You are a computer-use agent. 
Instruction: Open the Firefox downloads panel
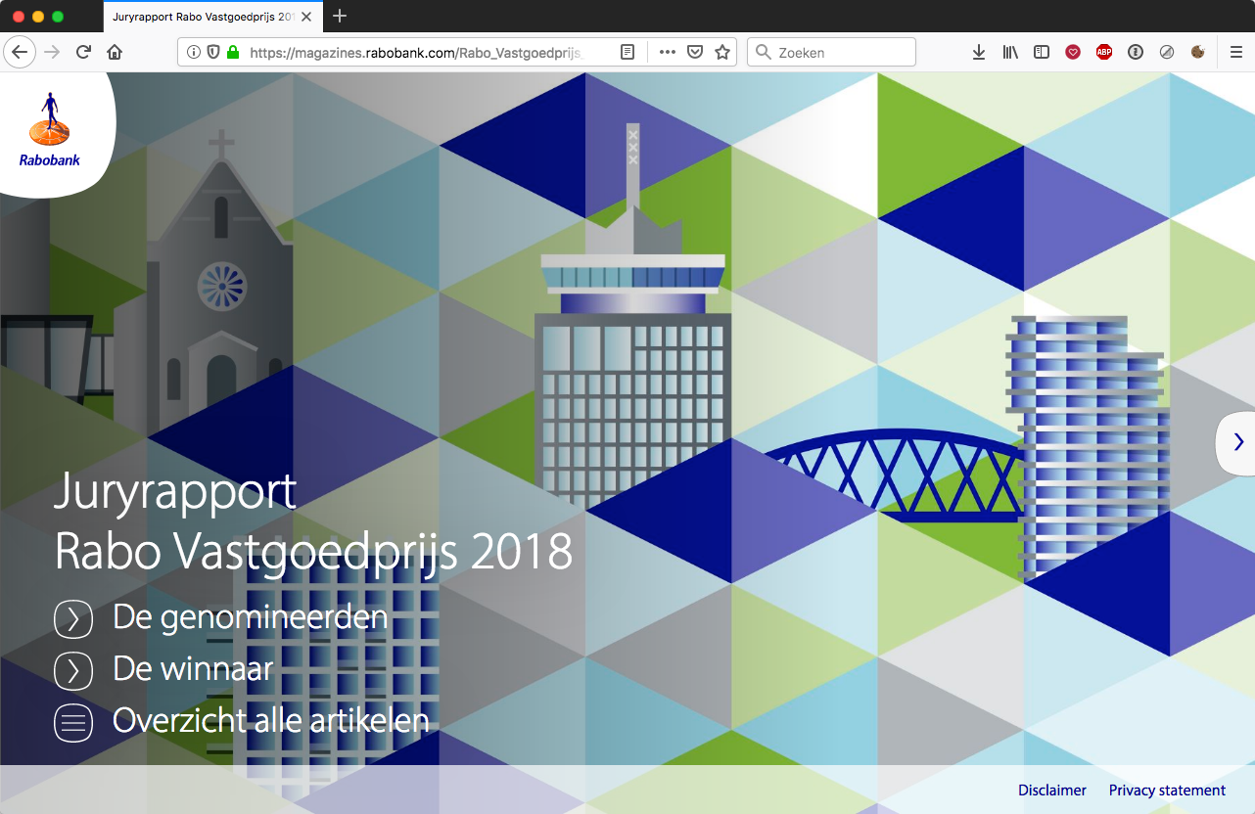pos(979,53)
